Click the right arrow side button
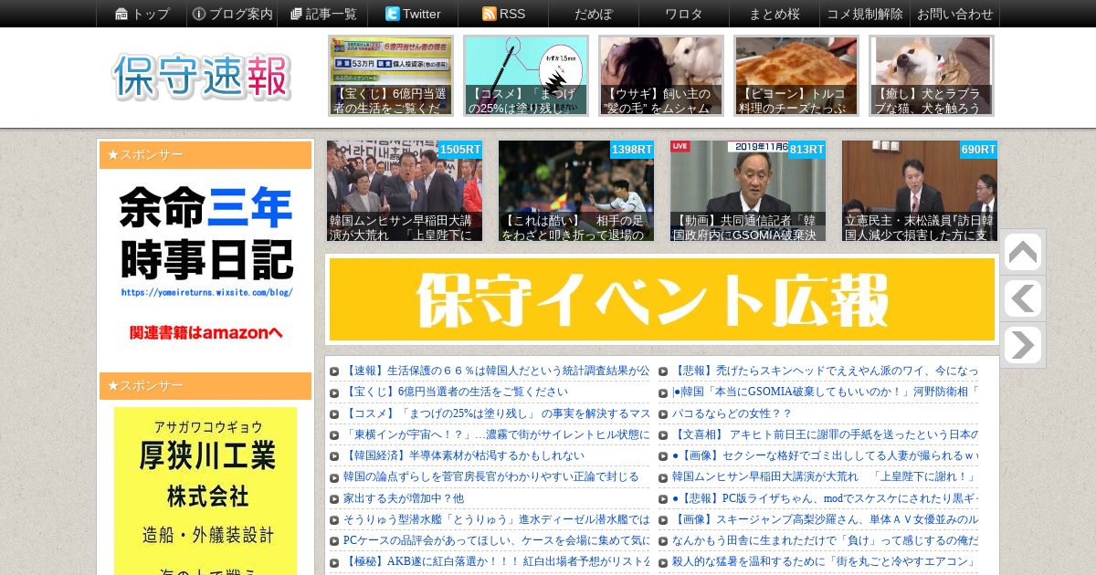This screenshot has height=575, width=1096. tap(1023, 345)
